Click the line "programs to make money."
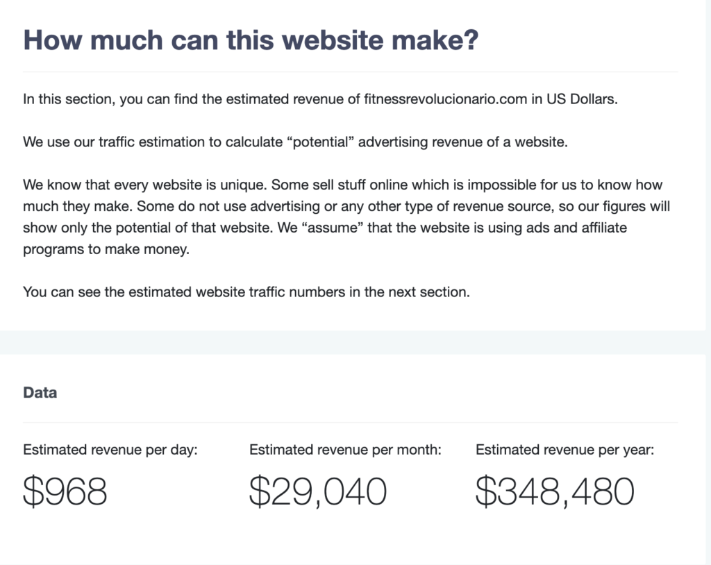711x565 pixels. coord(106,249)
